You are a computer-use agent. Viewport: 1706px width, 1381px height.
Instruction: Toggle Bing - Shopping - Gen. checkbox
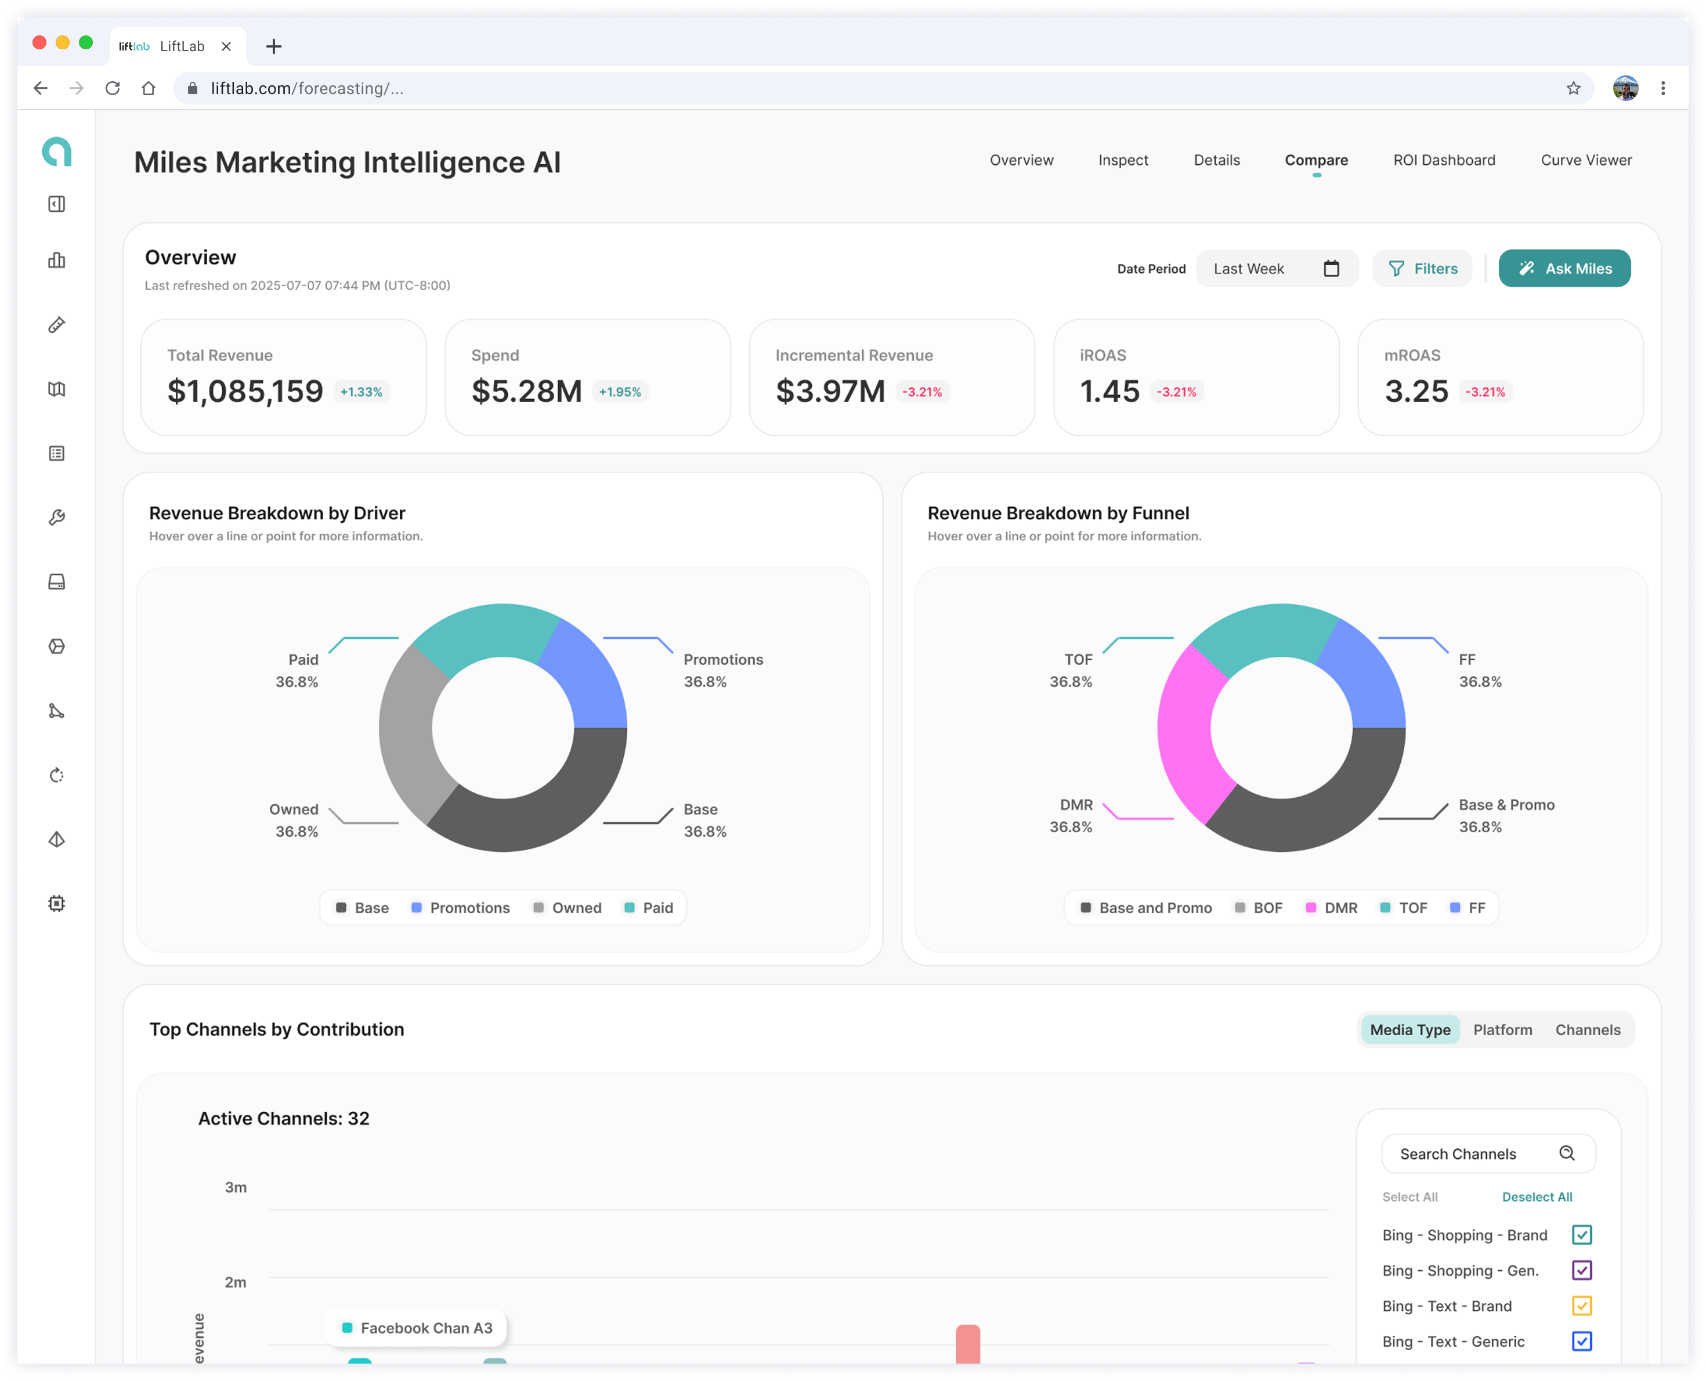(x=1582, y=1270)
